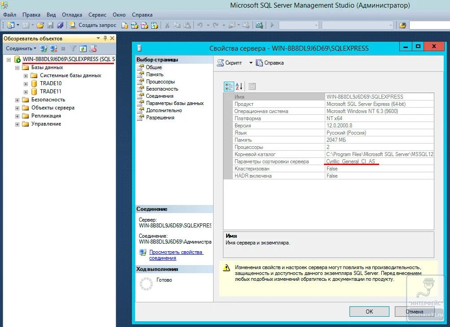Open the Скрипт dropdown arrow
450x327 pixels.
[250, 63]
